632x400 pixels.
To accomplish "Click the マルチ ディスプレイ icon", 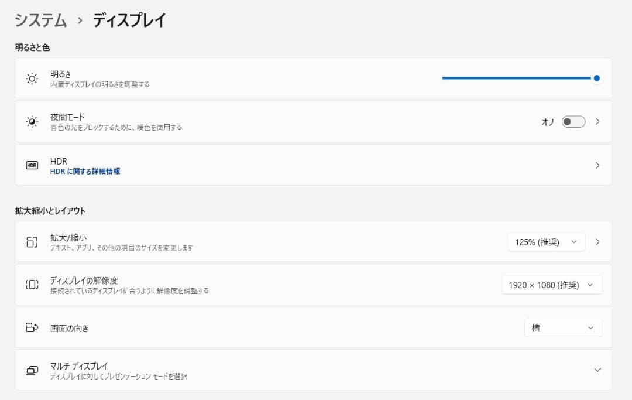I will click(32, 370).
